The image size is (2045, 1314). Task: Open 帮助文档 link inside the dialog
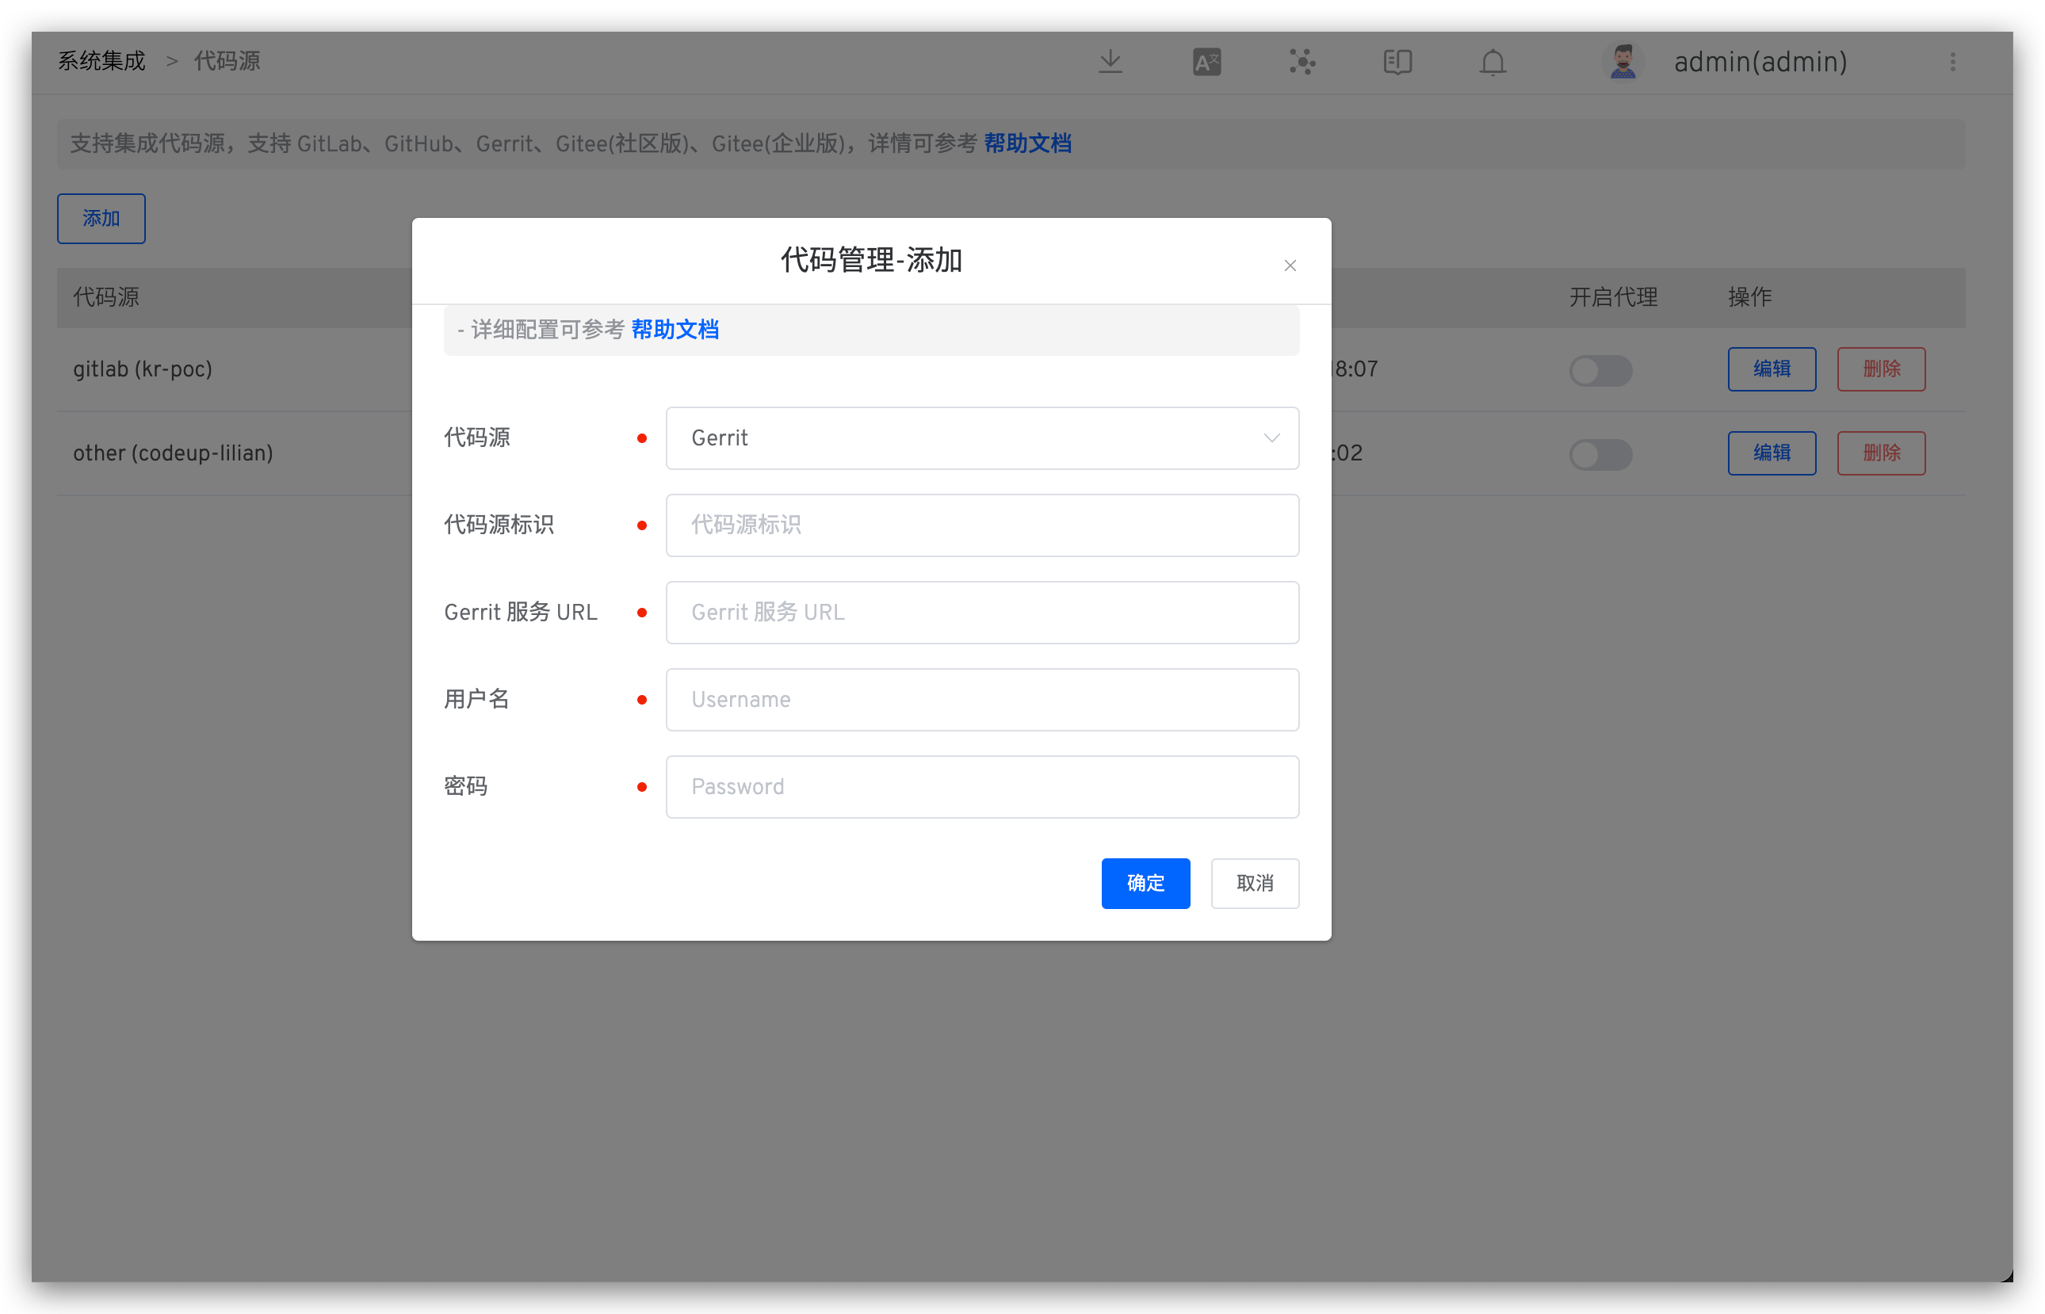[x=675, y=330]
